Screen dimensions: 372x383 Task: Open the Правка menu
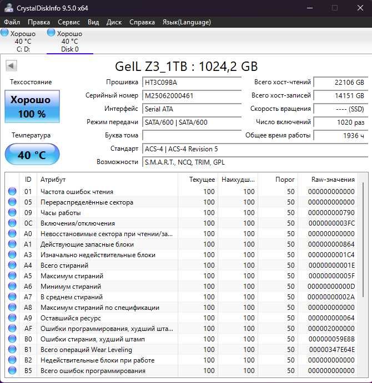tap(39, 22)
